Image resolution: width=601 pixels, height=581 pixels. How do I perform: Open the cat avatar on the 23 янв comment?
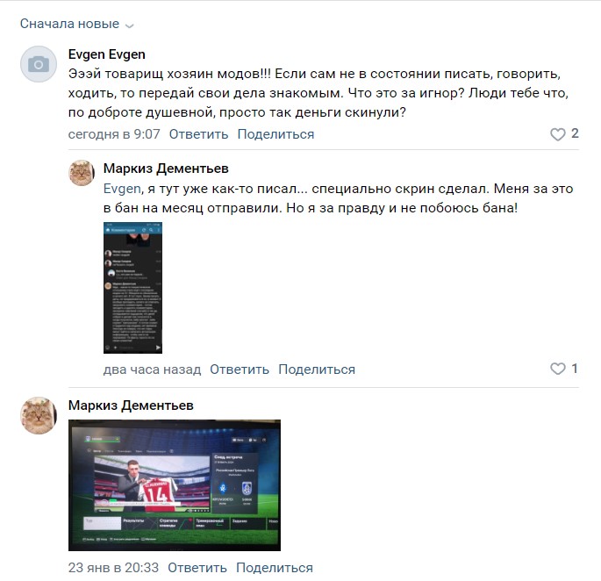(39, 415)
